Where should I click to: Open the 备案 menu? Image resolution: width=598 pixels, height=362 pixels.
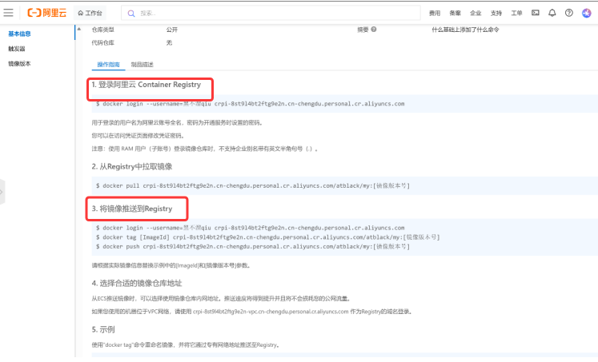click(x=455, y=14)
